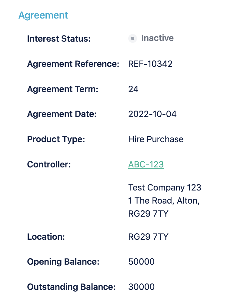Select the Opening Balance value 50000
This screenshot has height=302, width=231.
click(x=141, y=262)
